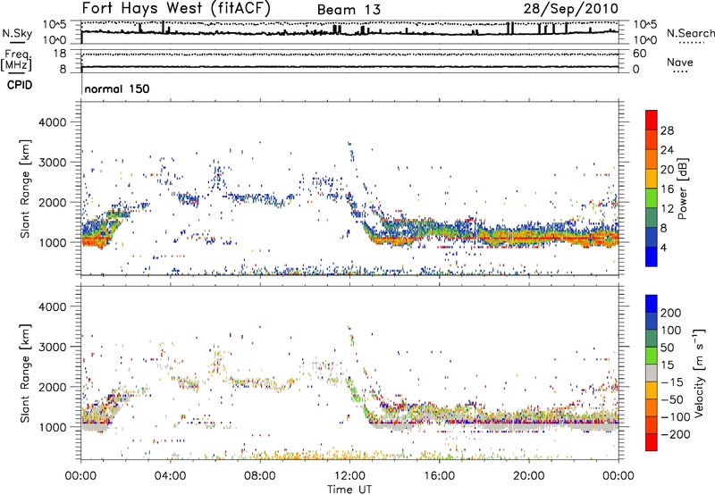The image size is (715, 495).
Task: Pick the Power bar segment between 24 and 28
Action: click(x=652, y=139)
